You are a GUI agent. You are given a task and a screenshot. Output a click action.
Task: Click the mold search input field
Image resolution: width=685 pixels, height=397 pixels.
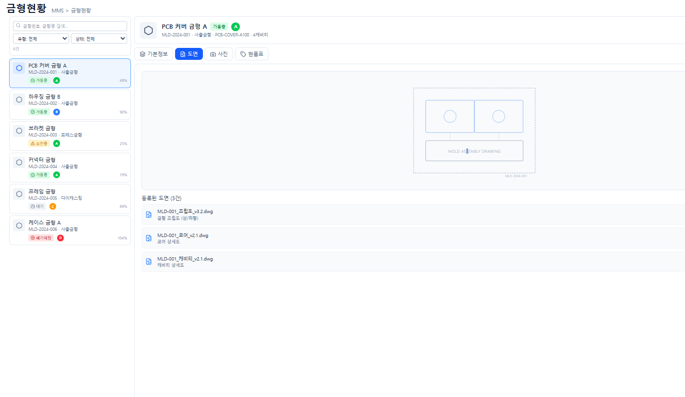coord(70,26)
